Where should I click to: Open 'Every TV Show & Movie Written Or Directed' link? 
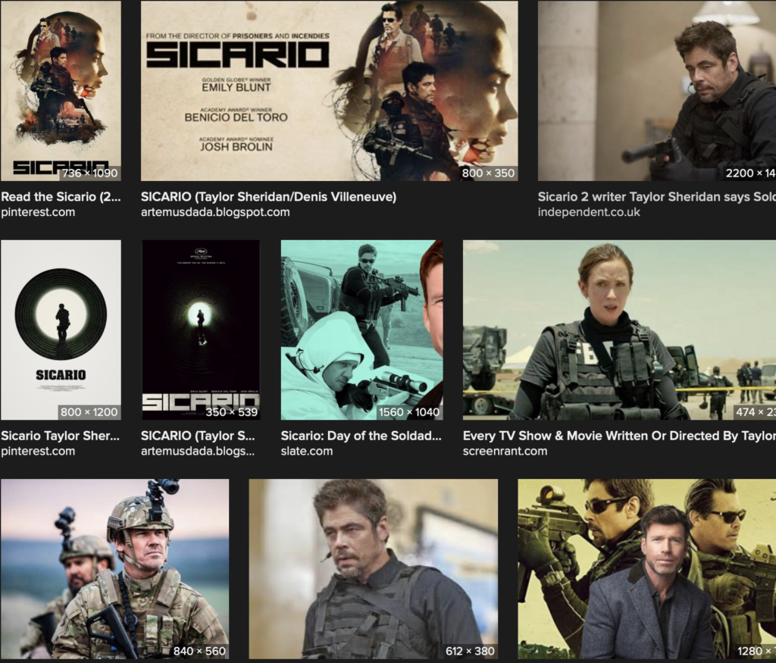[619, 436]
